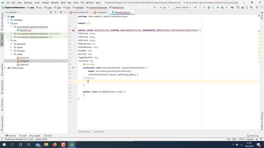
Task: Expand the manifests folder
Action: [8, 20]
